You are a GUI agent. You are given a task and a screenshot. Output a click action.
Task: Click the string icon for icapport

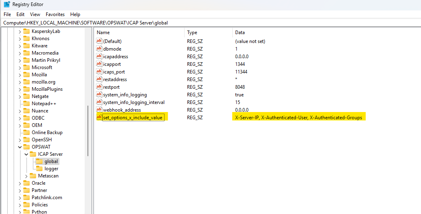(x=99, y=64)
